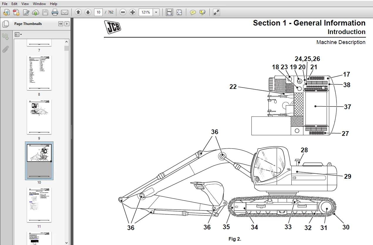Go to next page with down arrow
This screenshot has height=245, width=373.
88,12
